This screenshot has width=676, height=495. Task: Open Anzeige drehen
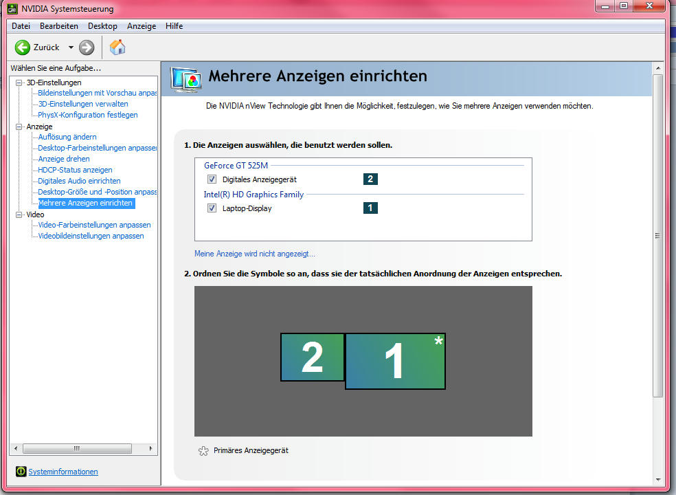(x=64, y=159)
